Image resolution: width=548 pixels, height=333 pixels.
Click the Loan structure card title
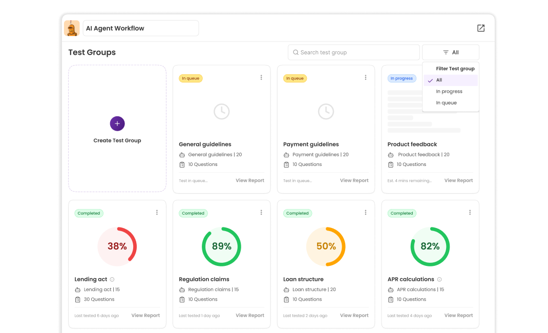(303, 279)
